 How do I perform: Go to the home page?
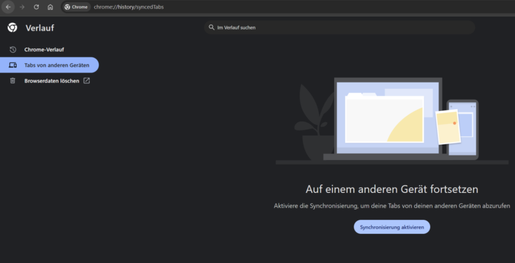click(x=50, y=7)
